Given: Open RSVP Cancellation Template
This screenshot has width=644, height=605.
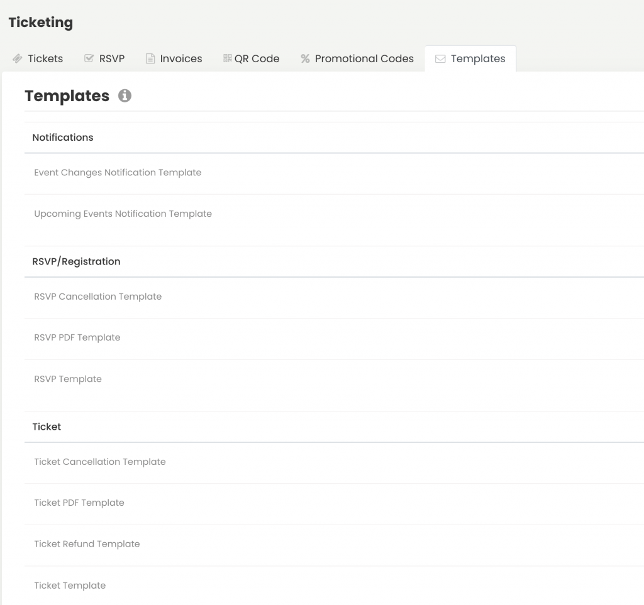Looking at the screenshot, I should click(335, 298).
